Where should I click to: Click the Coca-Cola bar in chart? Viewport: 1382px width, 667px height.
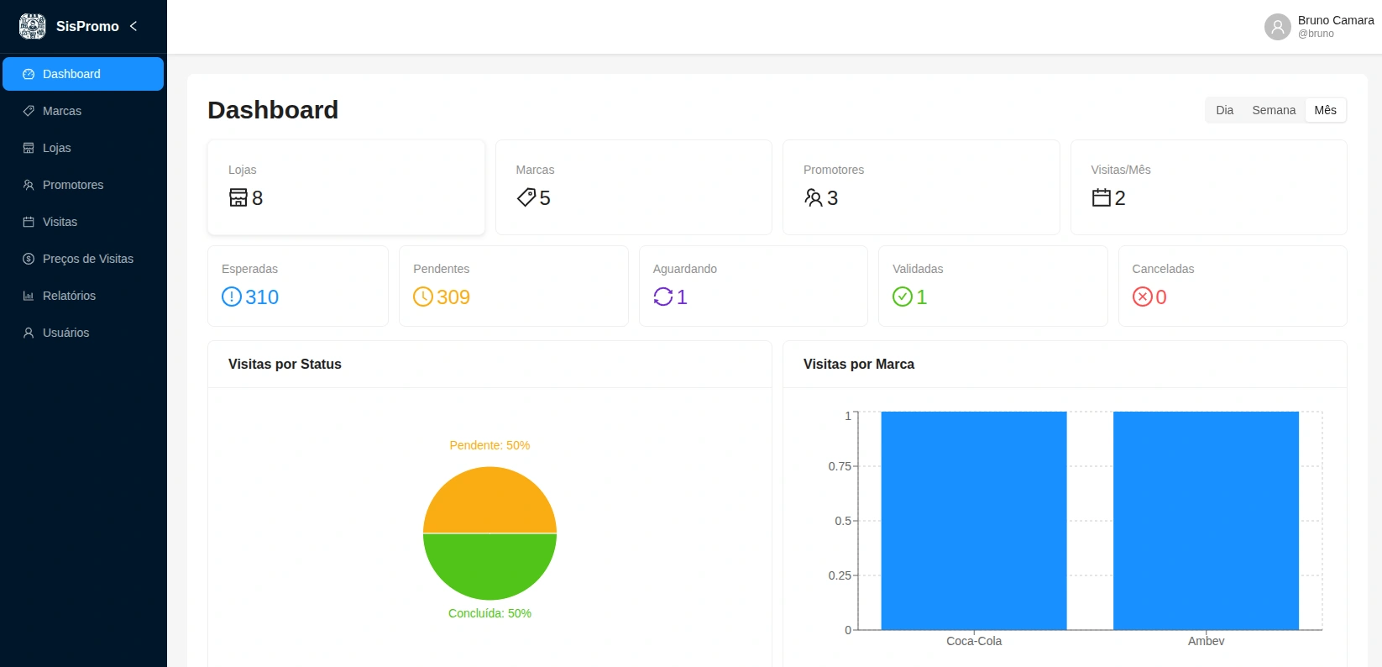(x=974, y=521)
